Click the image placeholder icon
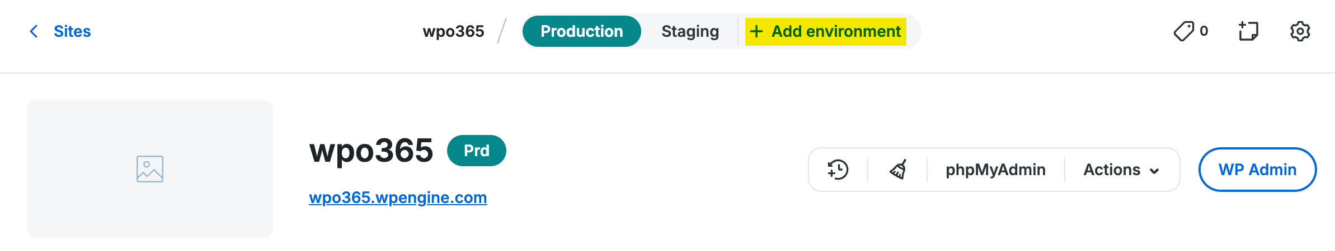1335x251 pixels. (150, 169)
